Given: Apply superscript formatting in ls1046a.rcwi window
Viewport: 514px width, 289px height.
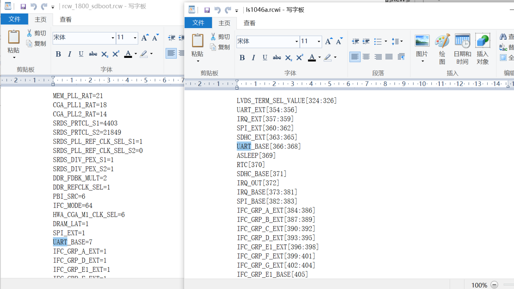Looking at the screenshot, I should click(x=299, y=58).
